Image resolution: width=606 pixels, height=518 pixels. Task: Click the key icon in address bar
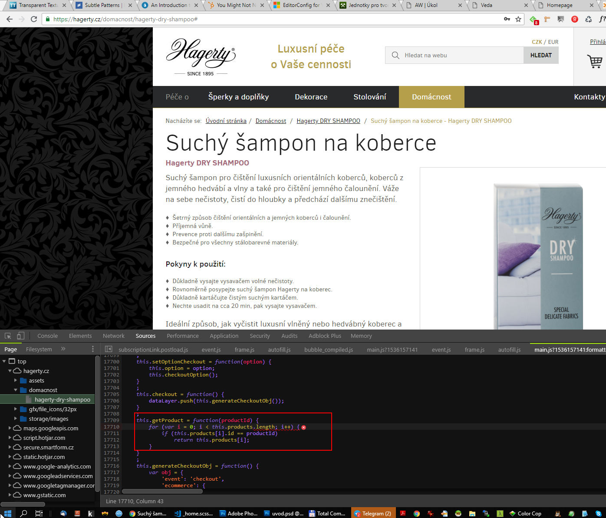[507, 19]
